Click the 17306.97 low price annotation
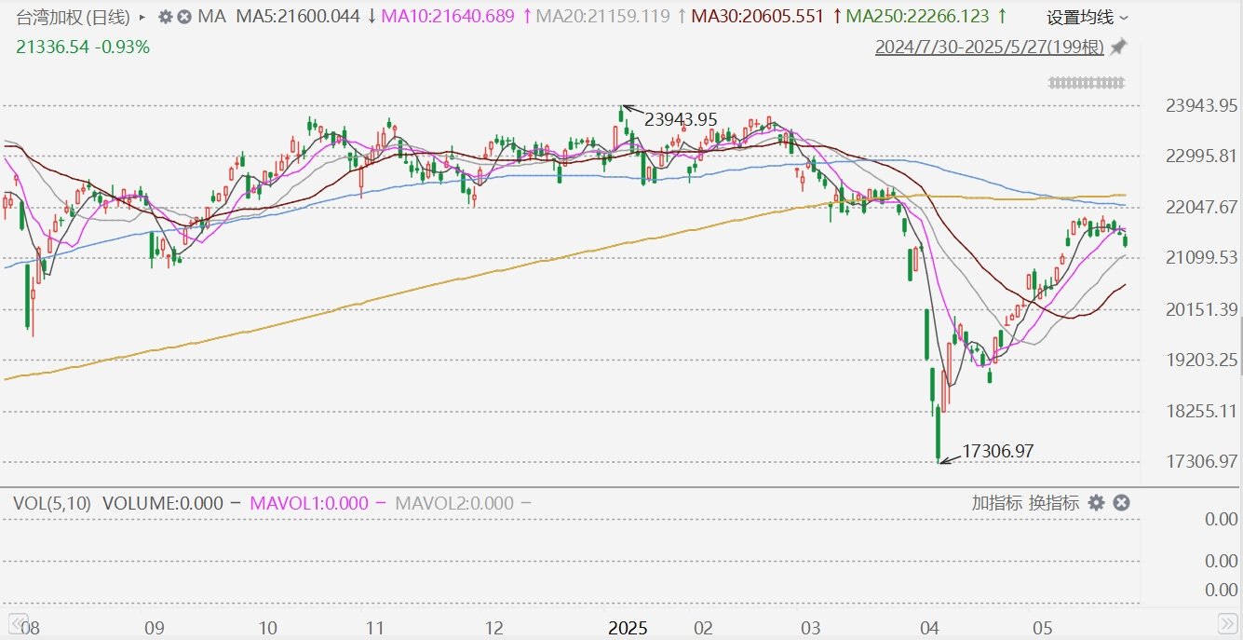Viewport: 1243px width, 640px height. 997,451
